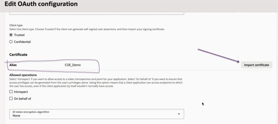Click the None value in encryption dropdown
This screenshot has width=278, height=124.
point(16,116)
